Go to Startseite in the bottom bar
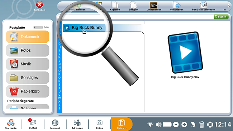The height and width of the screenshot is (131, 233). click(x=11, y=124)
